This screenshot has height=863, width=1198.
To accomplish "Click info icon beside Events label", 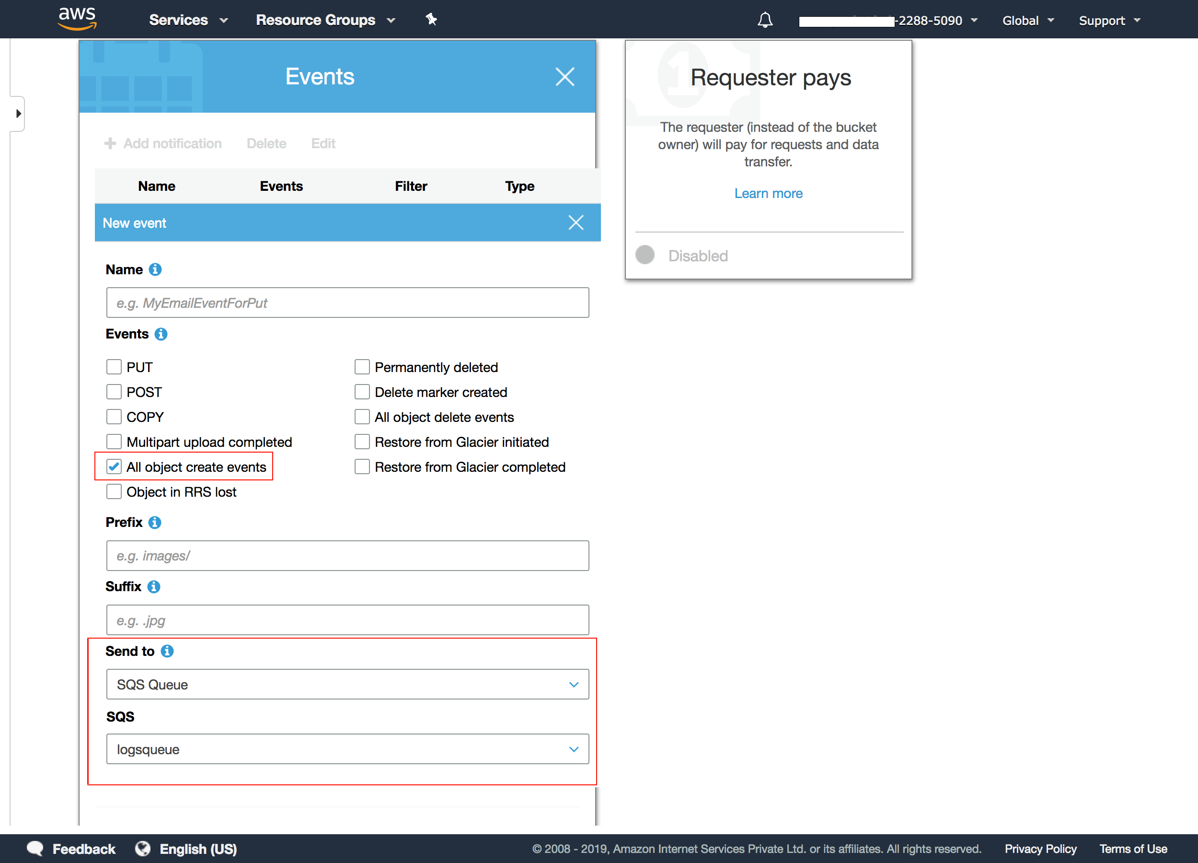I will pos(161,334).
